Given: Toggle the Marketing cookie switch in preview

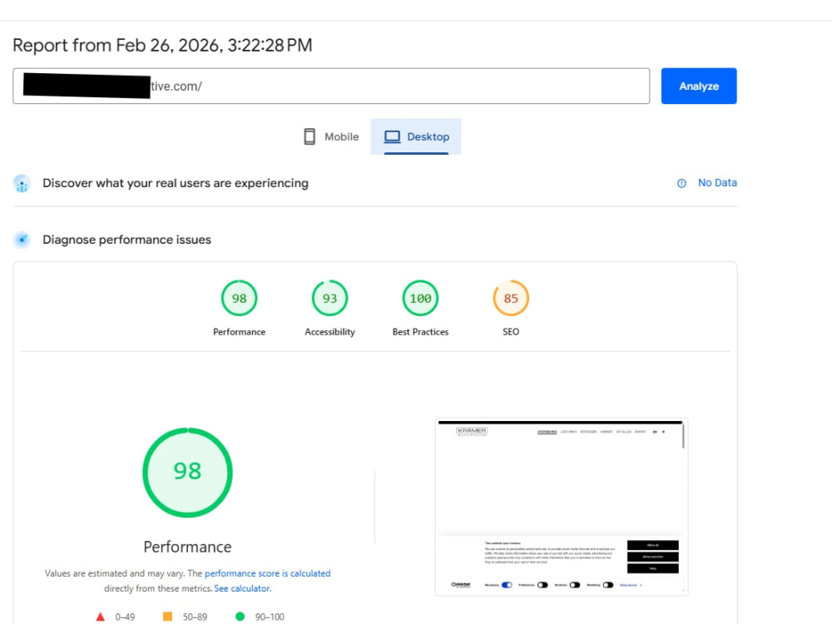Looking at the screenshot, I should tap(608, 585).
